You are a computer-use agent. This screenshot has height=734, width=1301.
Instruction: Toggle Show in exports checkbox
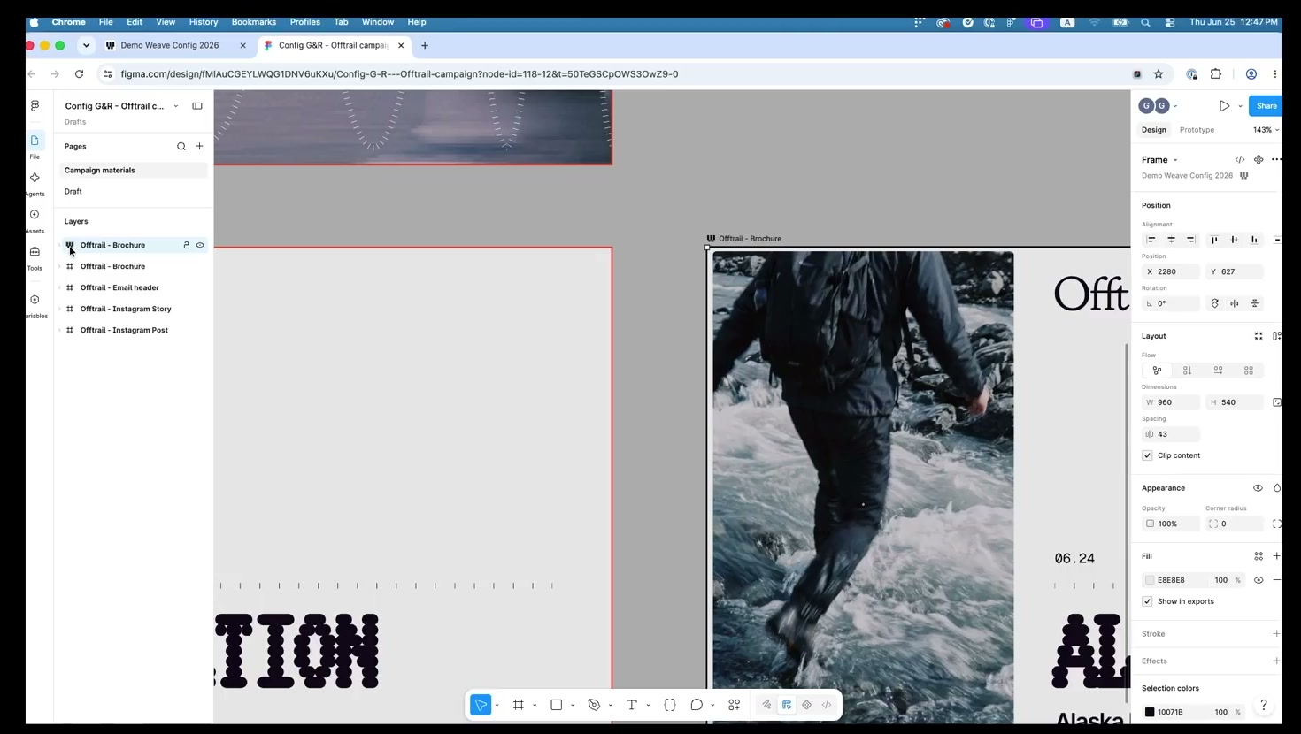coord(1148,601)
